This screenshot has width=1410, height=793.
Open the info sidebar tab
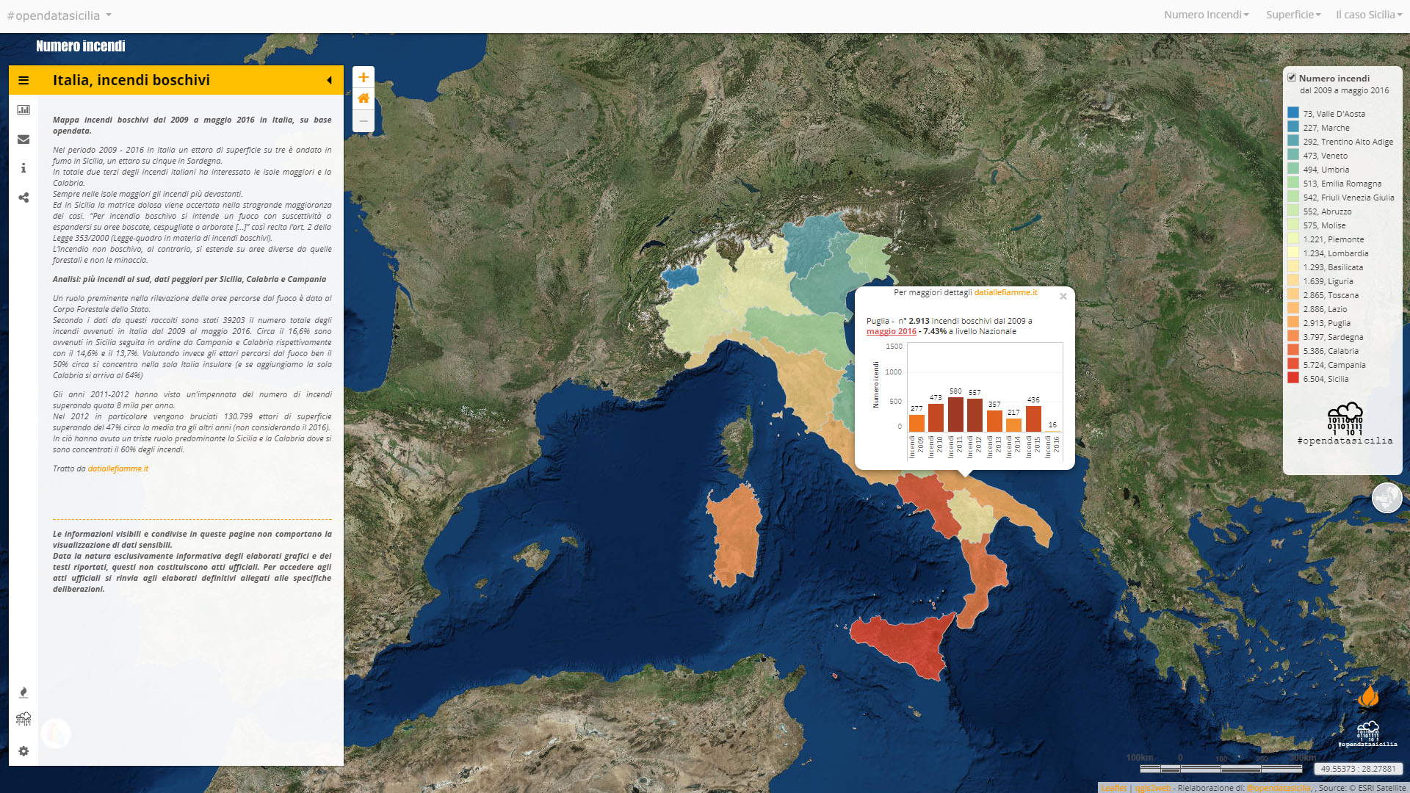pyautogui.click(x=23, y=168)
